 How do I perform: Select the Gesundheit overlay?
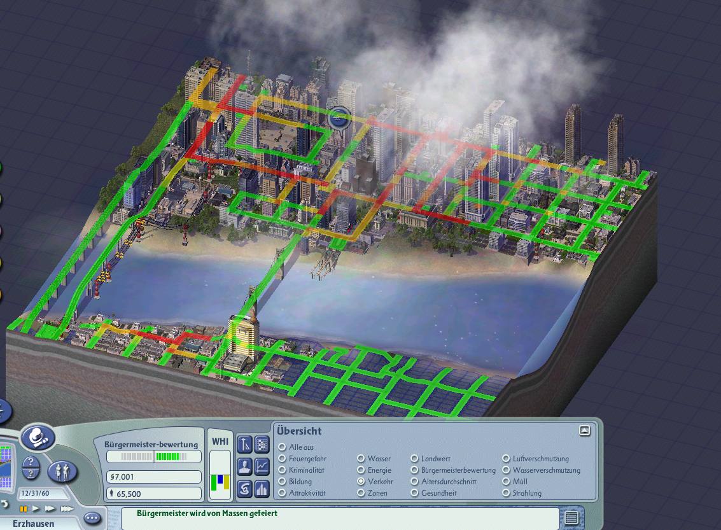click(x=414, y=492)
